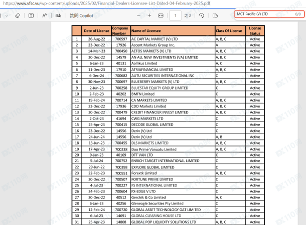Click company number 17926
The width and height of the screenshot is (306, 225).
pyautogui.click(x=121, y=45)
